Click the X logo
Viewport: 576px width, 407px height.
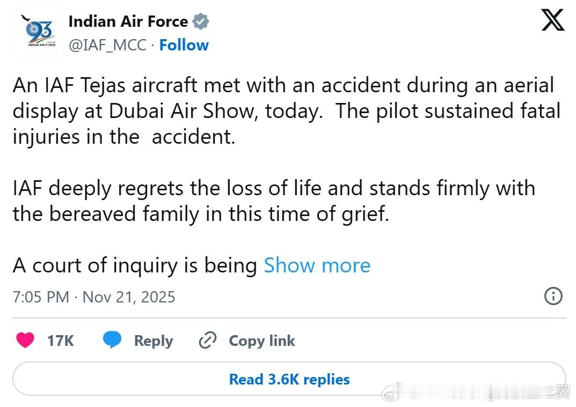click(x=552, y=20)
